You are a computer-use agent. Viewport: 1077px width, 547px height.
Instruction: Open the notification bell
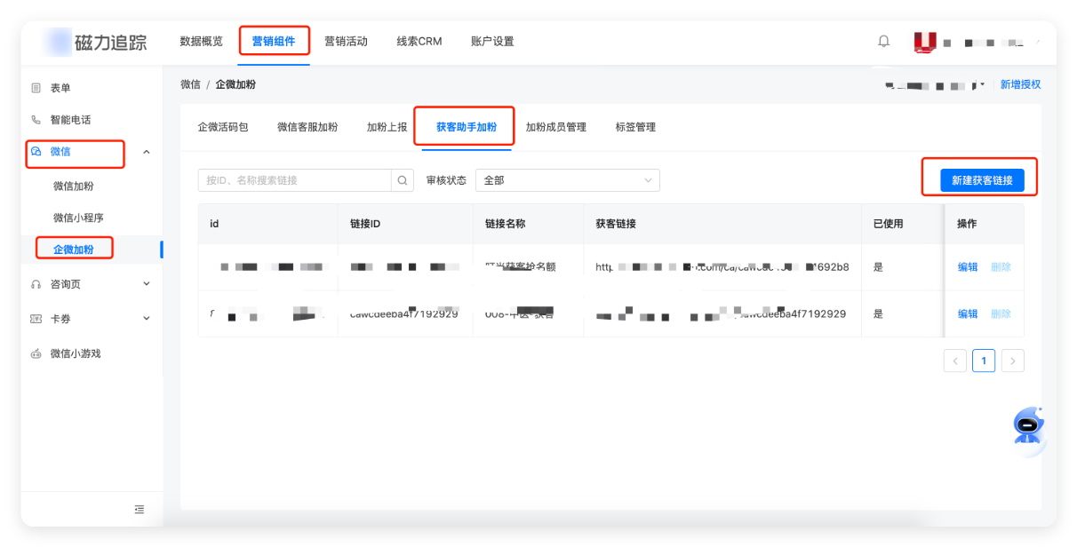click(x=882, y=41)
